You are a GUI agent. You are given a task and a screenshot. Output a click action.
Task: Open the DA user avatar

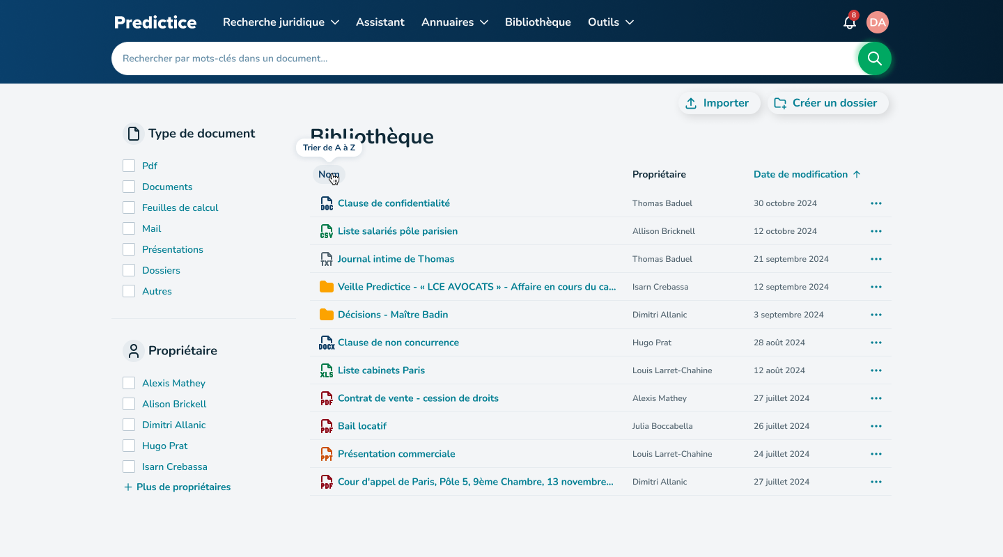point(878,22)
